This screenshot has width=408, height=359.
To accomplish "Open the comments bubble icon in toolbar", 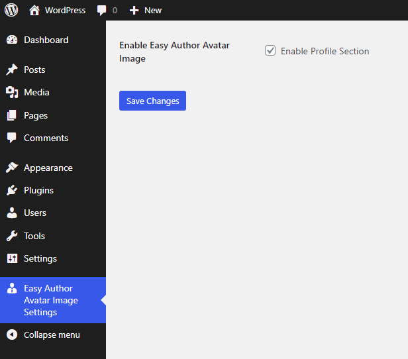I will tap(101, 10).
